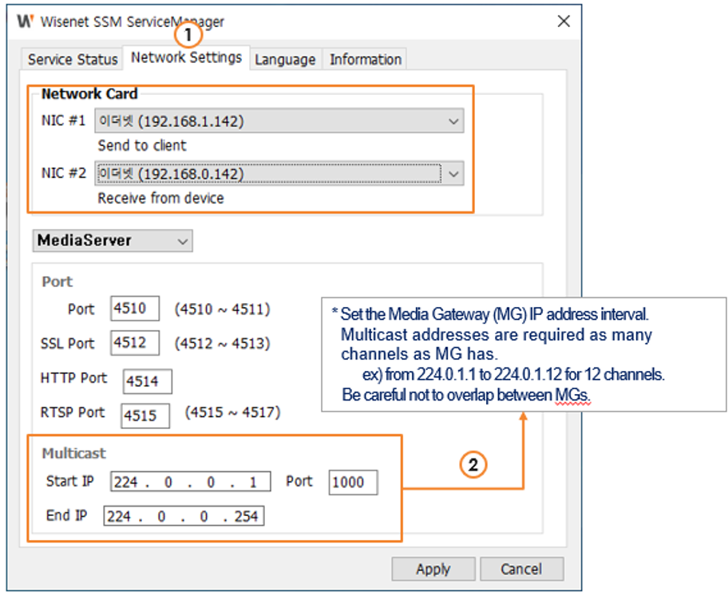Click the Port field showing 4510
The image size is (728, 595).
(135, 309)
